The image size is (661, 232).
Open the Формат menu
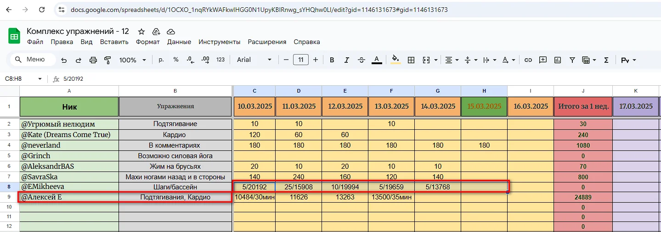click(148, 42)
